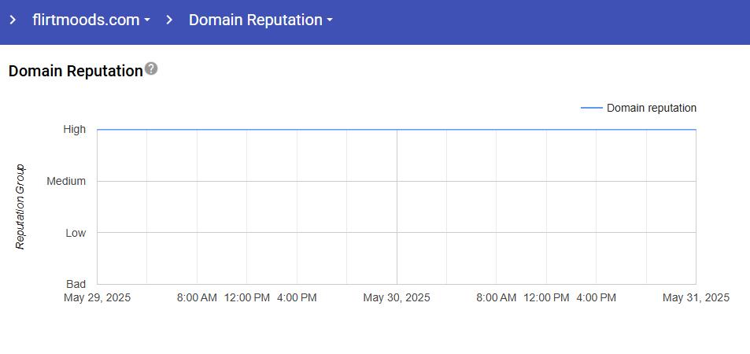Expand the Domain Reputation dropdown arrow in header
The height and width of the screenshot is (354, 750).
pos(329,21)
